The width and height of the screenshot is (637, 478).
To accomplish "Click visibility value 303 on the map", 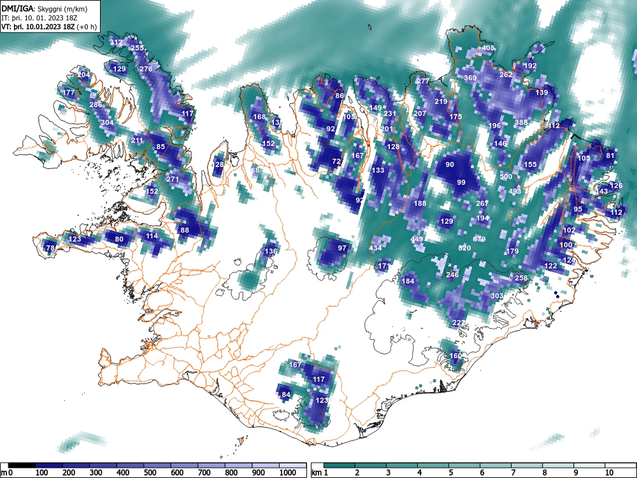I will (x=497, y=296).
